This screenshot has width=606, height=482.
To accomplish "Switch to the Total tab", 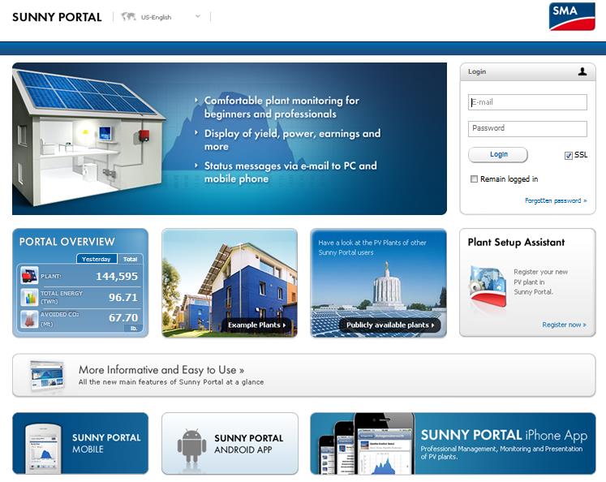I will [131, 259].
